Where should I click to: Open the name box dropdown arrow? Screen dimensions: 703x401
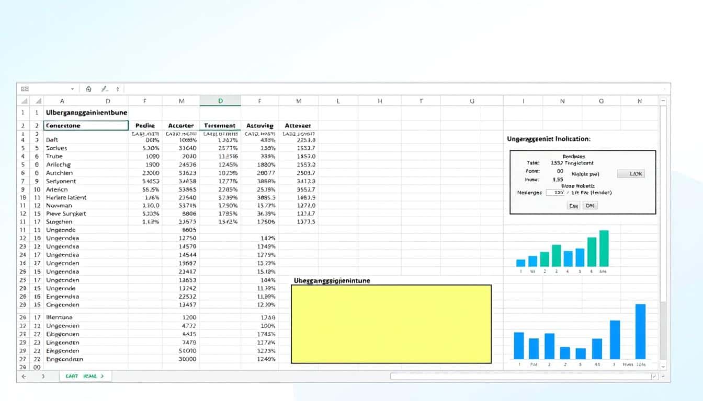point(72,89)
